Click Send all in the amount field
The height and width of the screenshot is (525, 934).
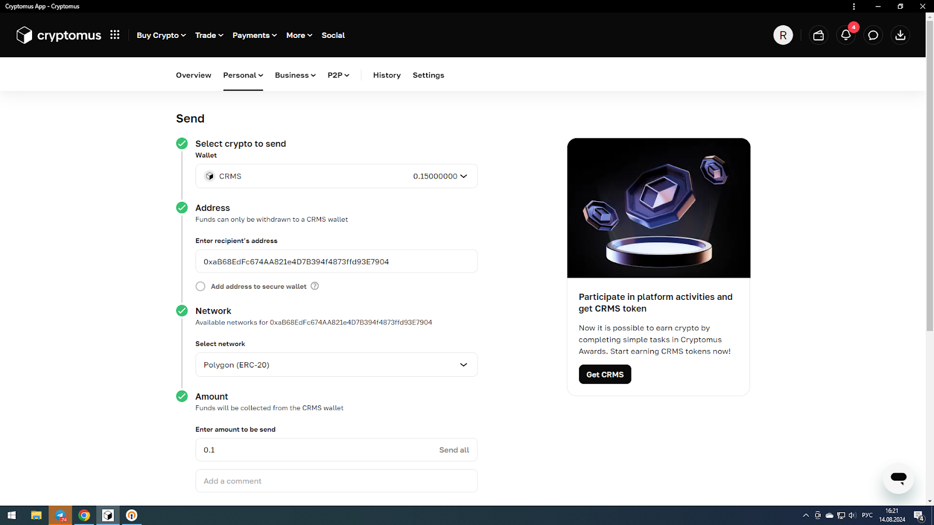454,450
